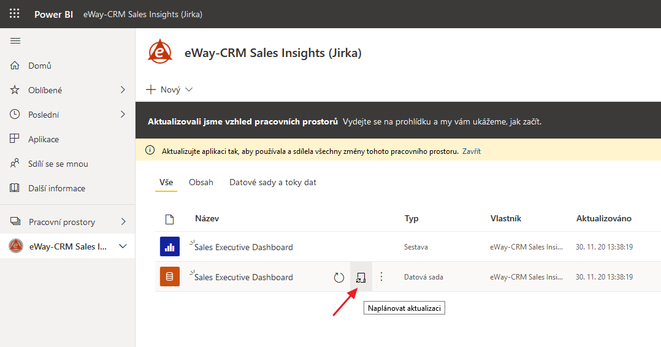Click Zavřít link in yellow banner
The height and width of the screenshot is (347, 661).
472,151
